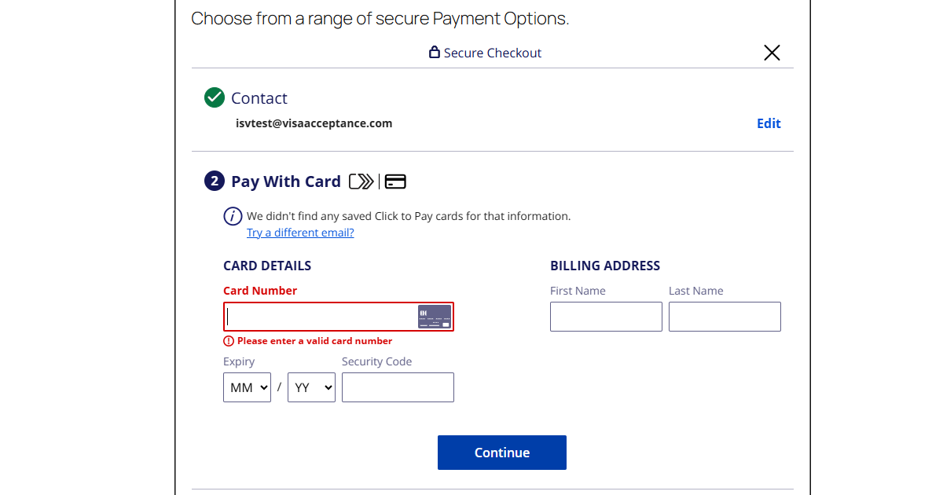The image size is (943, 495).
Task: Select the Pay With Card section header
Action: pyautogui.click(x=286, y=181)
